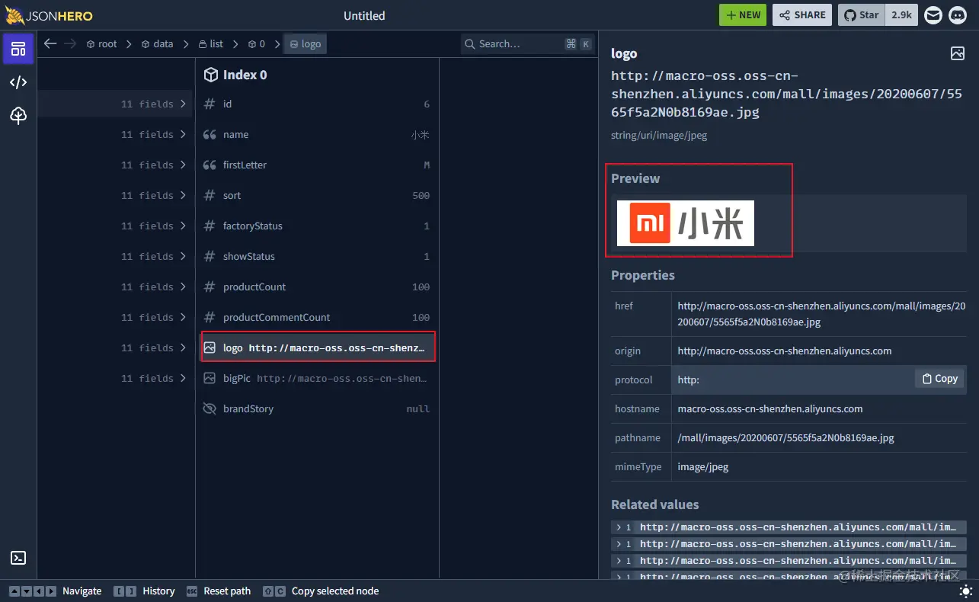Select the root breadcrumb
Viewport: 979px width, 602px height.
(101, 44)
